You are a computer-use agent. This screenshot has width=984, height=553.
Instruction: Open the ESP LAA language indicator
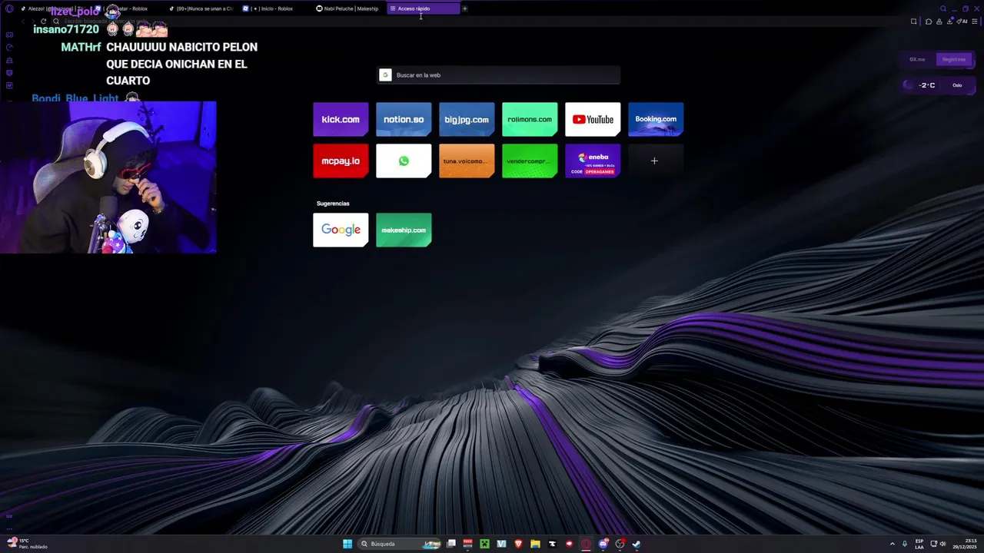[x=919, y=544]
